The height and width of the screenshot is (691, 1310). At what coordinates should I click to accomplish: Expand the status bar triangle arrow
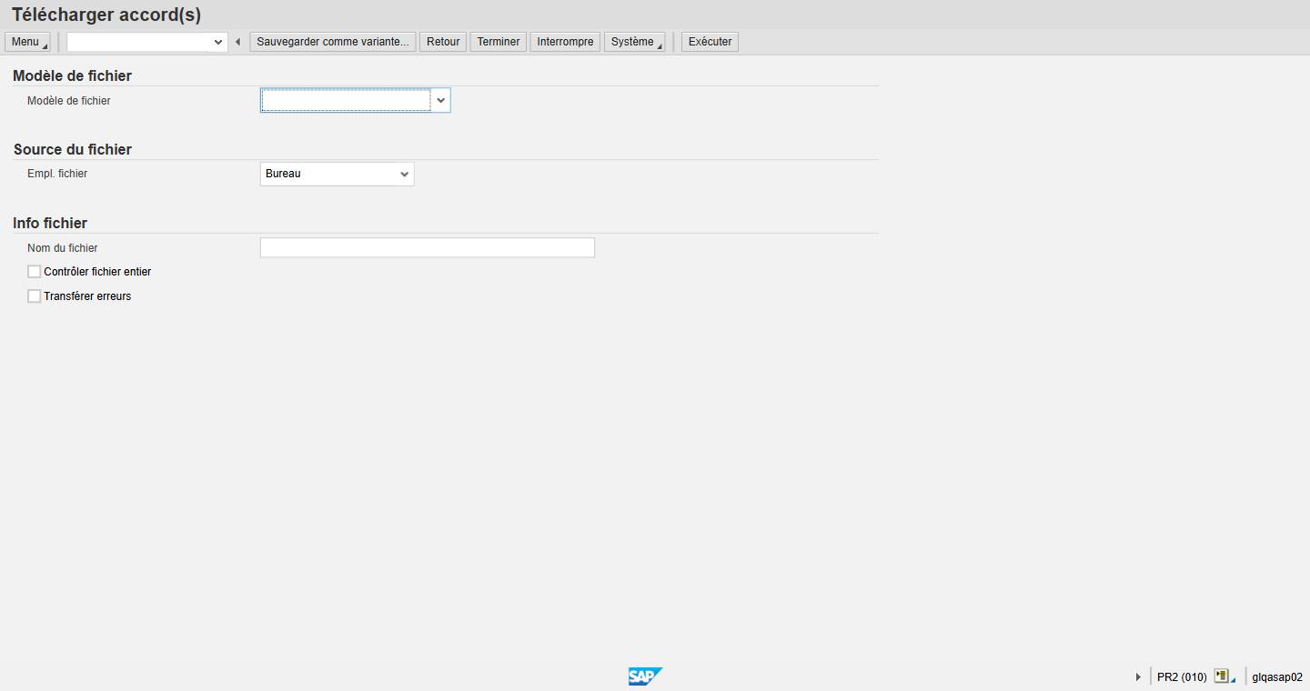[1138, 677]
